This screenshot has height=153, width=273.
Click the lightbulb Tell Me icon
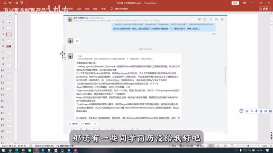click(111, 8)
